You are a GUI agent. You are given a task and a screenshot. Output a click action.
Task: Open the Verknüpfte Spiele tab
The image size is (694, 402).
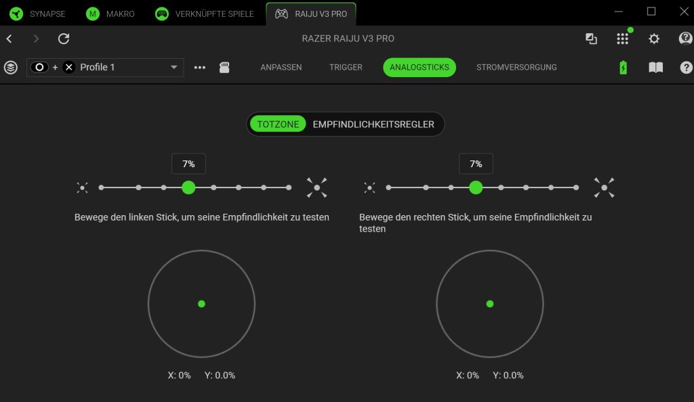(205, 14)
